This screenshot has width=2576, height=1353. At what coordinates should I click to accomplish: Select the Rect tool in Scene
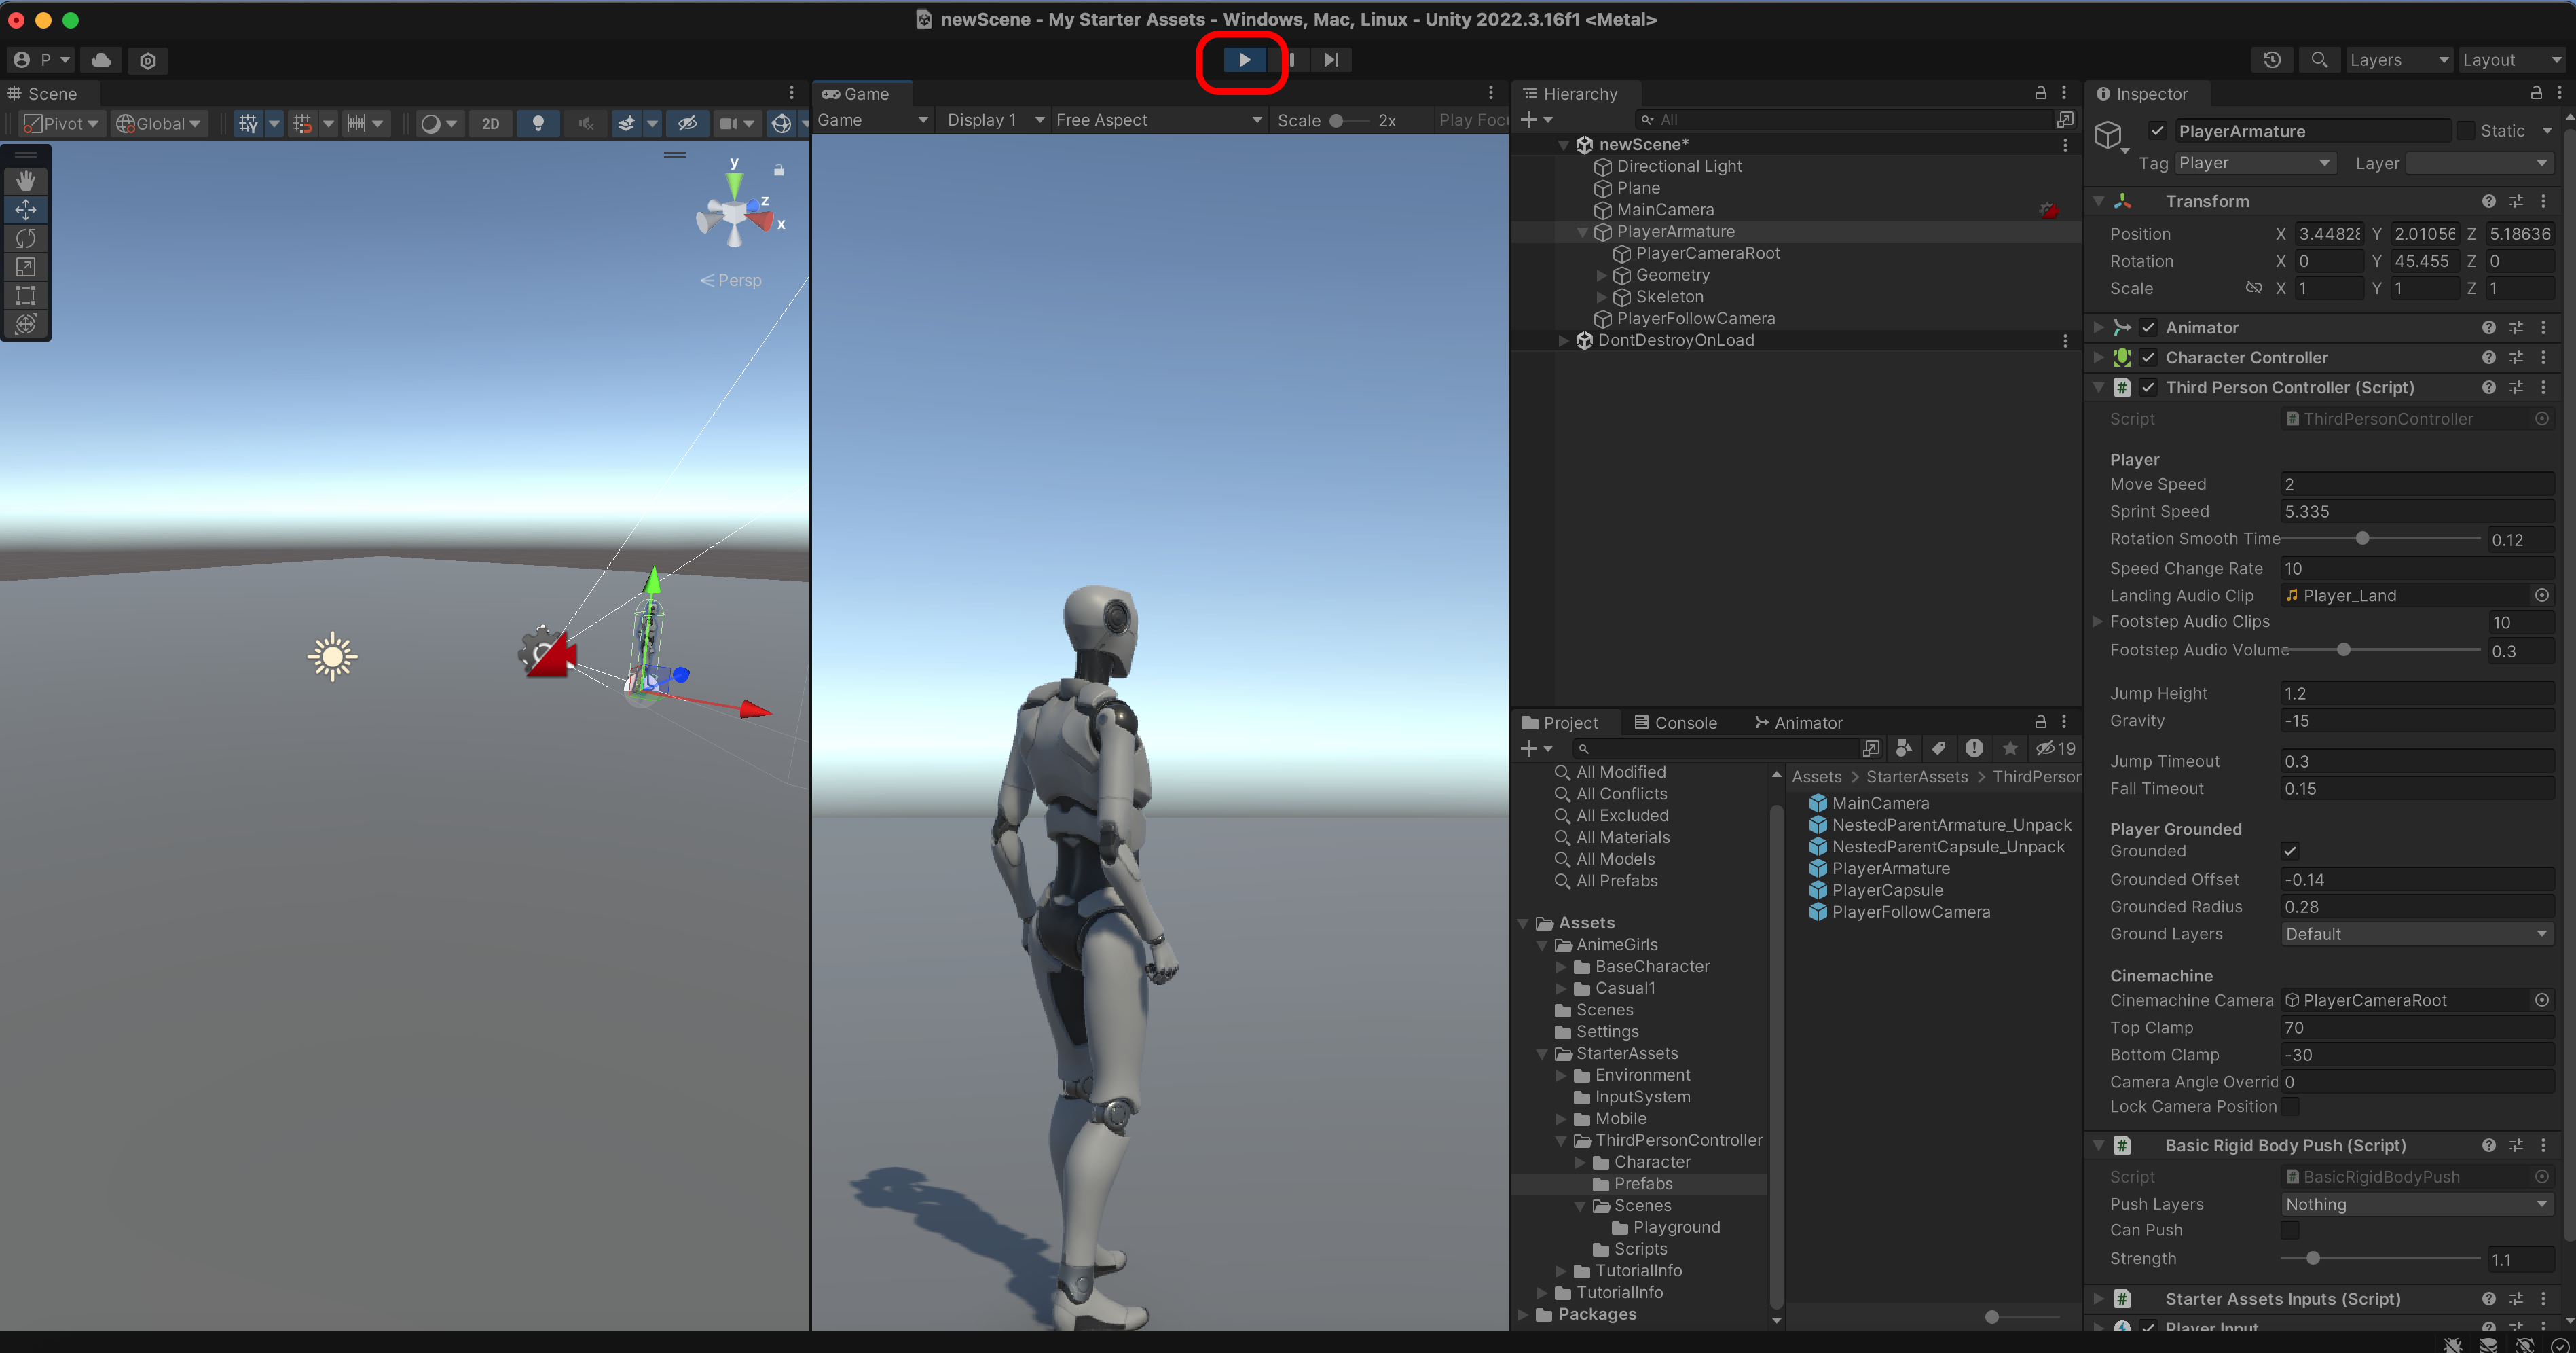(26, 295)
